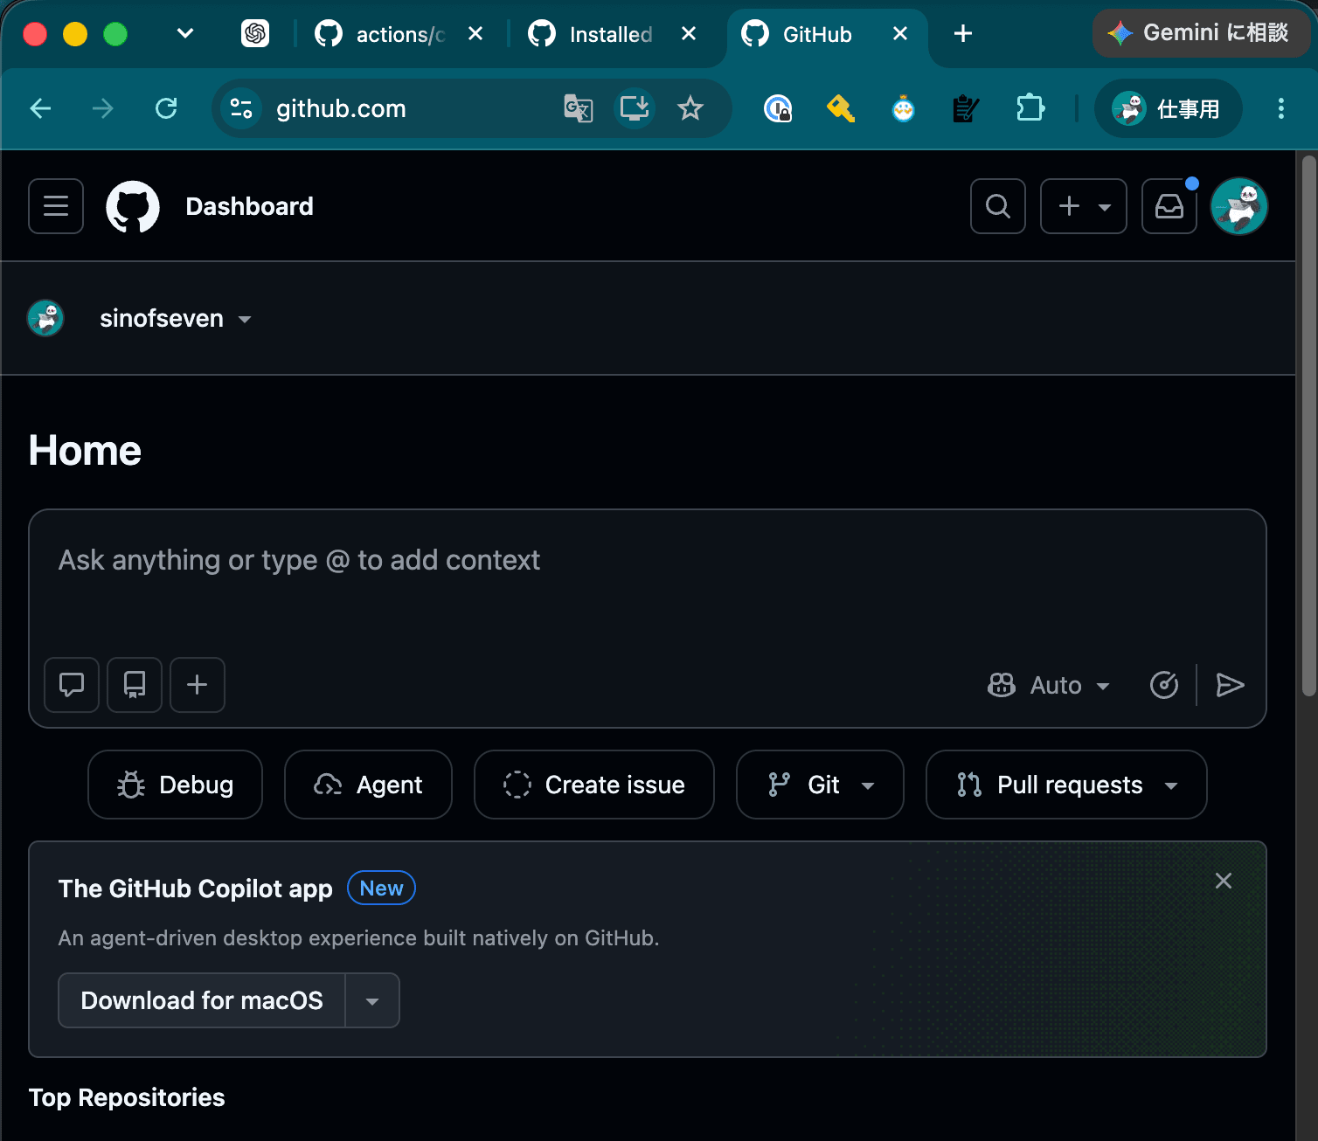Go back with the browser back arrow
1318x1141 pixels.
point(41,108)
